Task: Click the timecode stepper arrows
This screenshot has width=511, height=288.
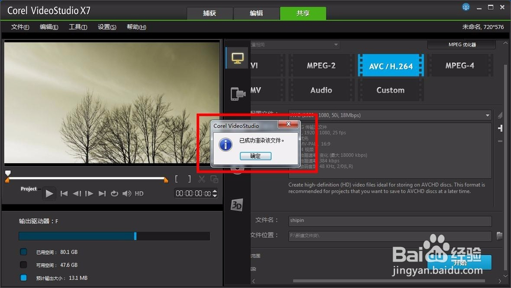Action: click(215, 193)
